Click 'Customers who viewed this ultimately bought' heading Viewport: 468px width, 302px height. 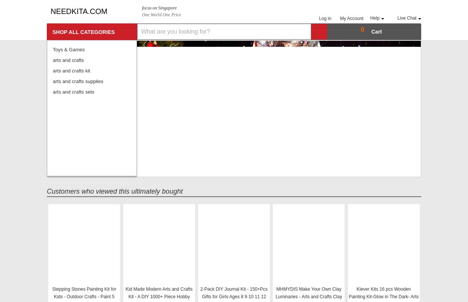[x=115, y=191]
